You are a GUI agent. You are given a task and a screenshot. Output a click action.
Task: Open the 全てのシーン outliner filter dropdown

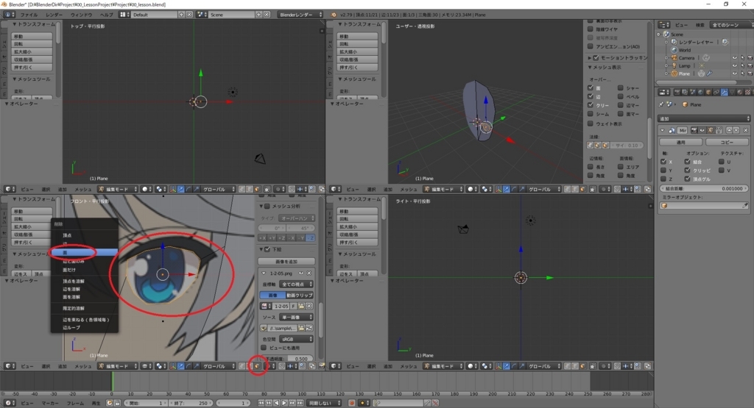click(731, 24)
